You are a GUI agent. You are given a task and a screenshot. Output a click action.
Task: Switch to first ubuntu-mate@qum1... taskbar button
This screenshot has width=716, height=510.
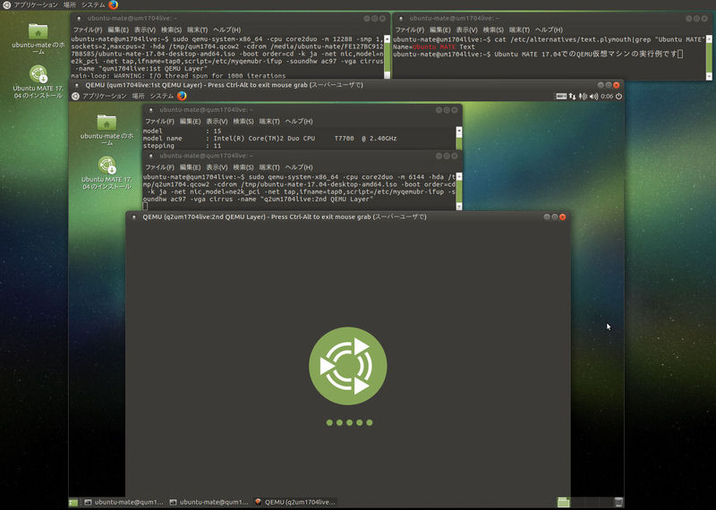pyautogui.click(x=124, y=502)
